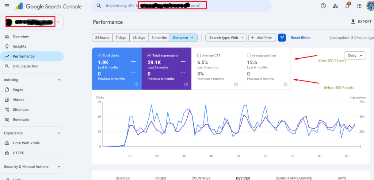
Task: Click the Core Web Vitals gauge icon
Action: click(x=7, y=143)
